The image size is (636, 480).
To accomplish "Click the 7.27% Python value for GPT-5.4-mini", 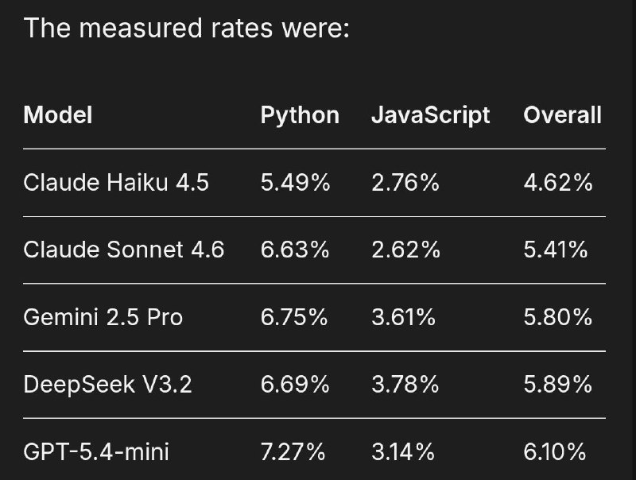I will point(293,451).
